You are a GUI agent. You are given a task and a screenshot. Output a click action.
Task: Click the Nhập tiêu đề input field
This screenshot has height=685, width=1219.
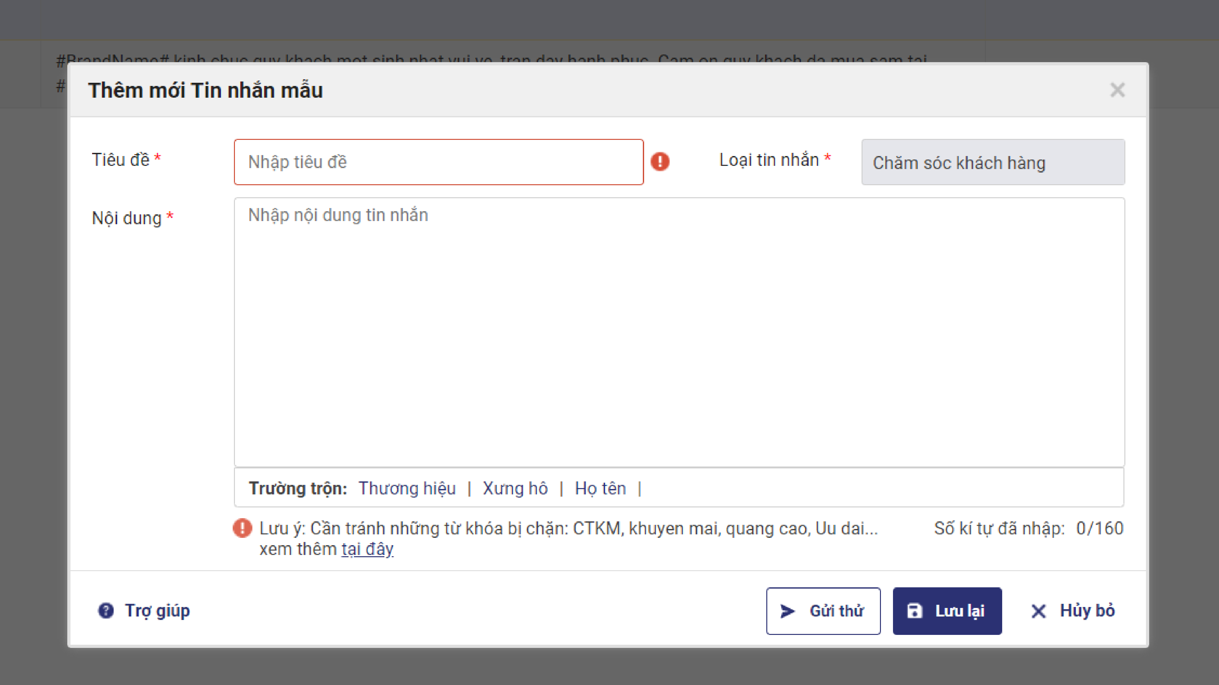pyautogui.click(x=439, y=162)
